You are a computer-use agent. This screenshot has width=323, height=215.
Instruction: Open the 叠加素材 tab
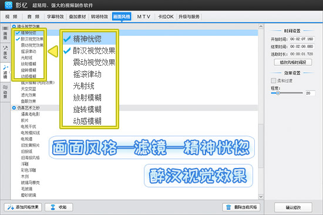78,16
